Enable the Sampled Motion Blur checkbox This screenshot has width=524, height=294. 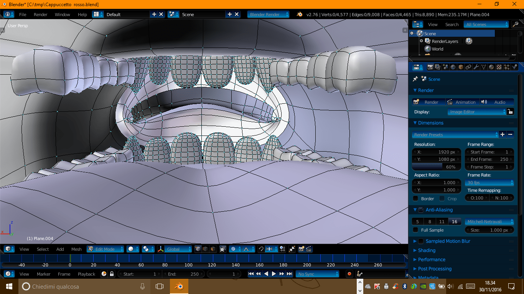[x=421, y=241]
